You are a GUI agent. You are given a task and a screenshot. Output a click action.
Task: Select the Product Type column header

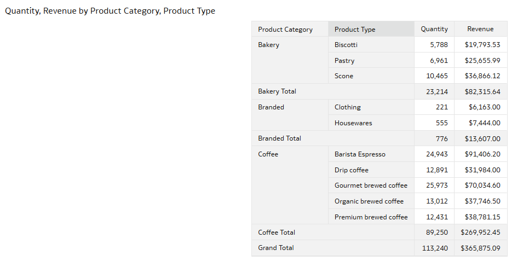tap(355, 30)
